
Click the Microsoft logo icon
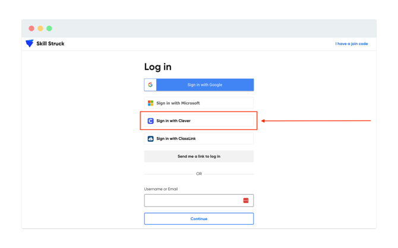pos(150,103)
